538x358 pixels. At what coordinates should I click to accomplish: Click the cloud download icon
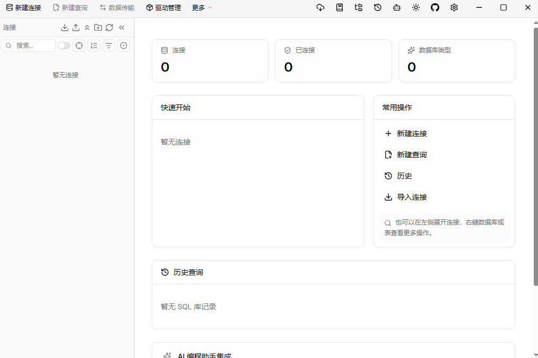pyautogui.click(x=320, y=7)
